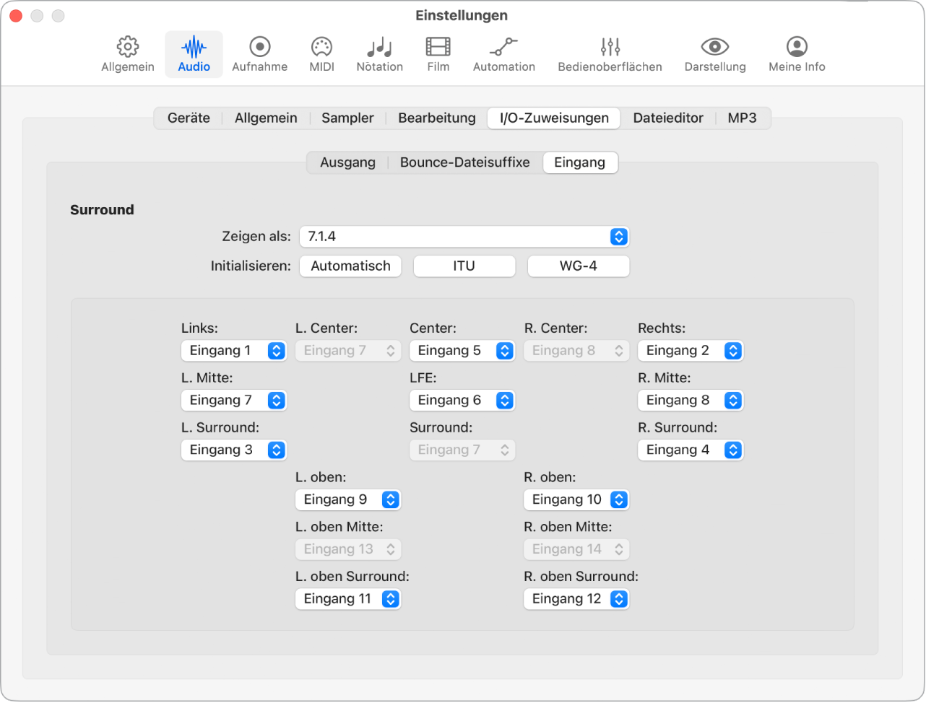Viewport: 926px width, 703px height.
Task: Initialize with the ITU button
Action: point(464,266)
